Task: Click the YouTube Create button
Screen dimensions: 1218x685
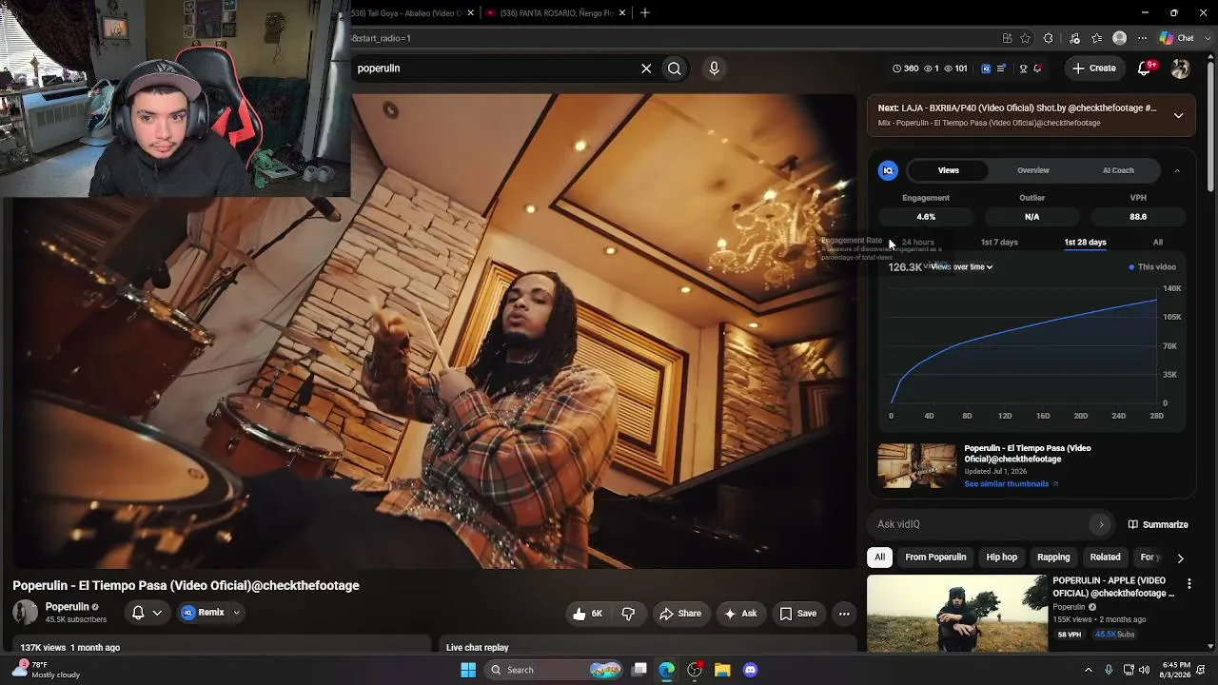Action: point(1093,68)
